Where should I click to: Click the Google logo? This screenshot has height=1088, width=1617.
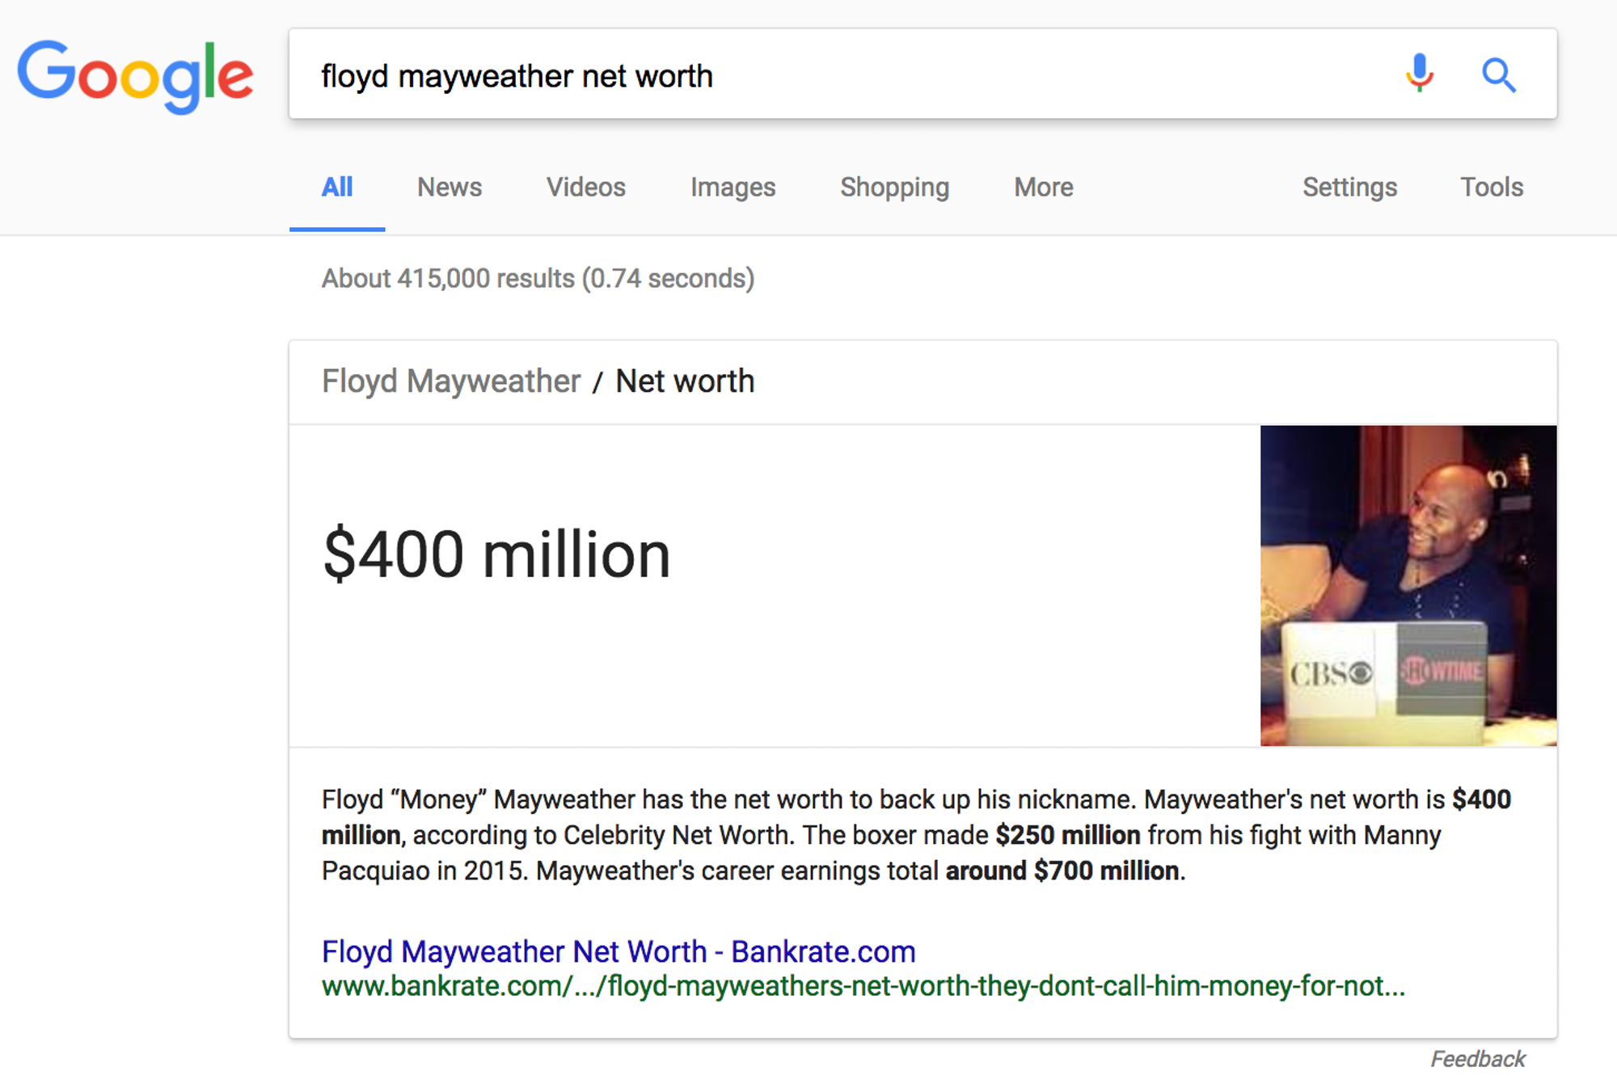pyautogui.click(x=135, y=75)
